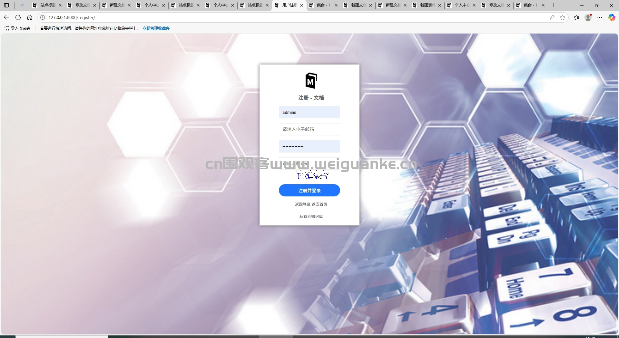The height and width of the screenshot is (338, 619).
Task: Refresh the captcha image
Action: pos(311,175)
